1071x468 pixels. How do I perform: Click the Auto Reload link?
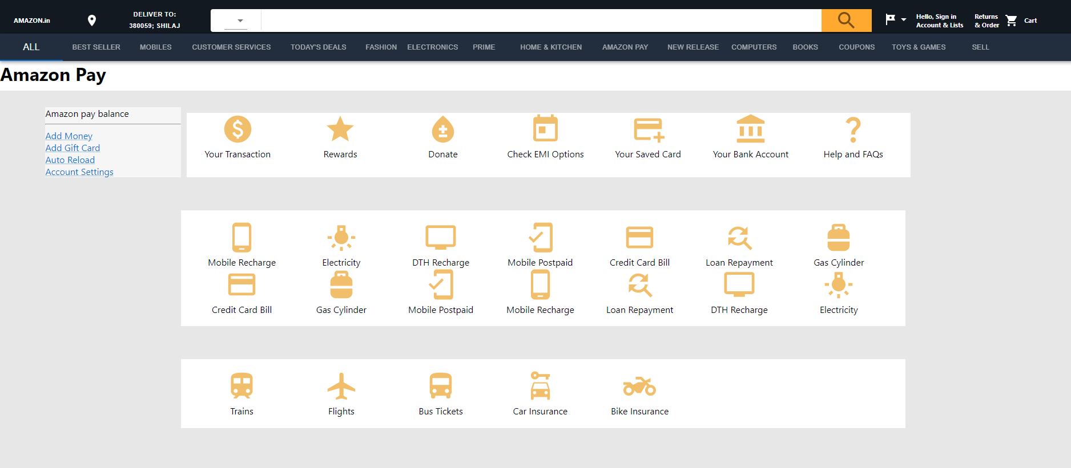(70, 160)
